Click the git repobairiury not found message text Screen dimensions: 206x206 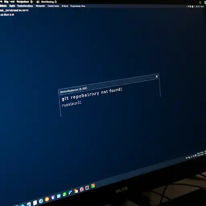pyautogui.click(x=92, y=94)
